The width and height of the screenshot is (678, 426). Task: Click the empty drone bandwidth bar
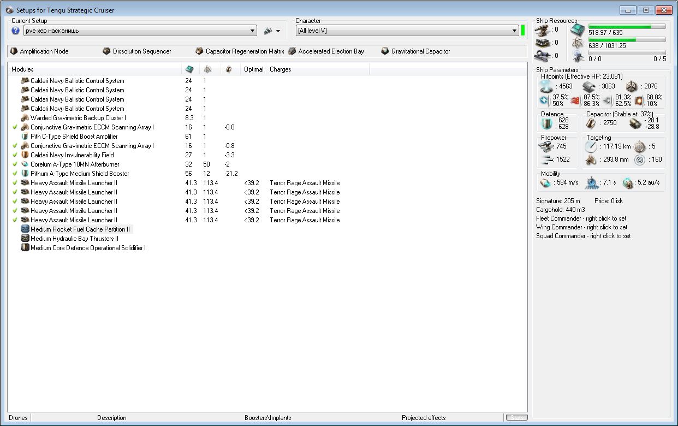[627, 52]
